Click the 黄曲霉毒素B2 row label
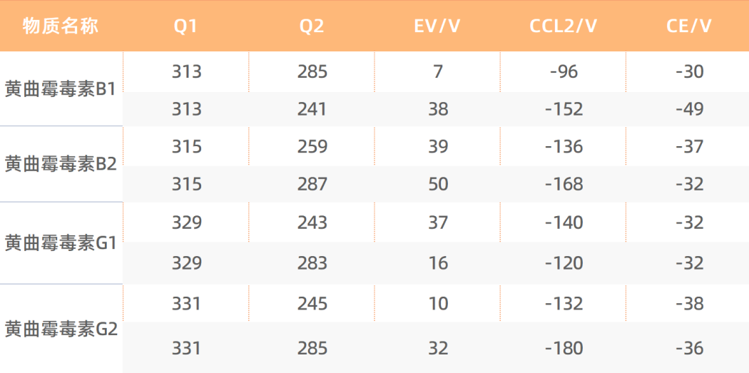This screenshot has width=749, height=373. (60, 165)
